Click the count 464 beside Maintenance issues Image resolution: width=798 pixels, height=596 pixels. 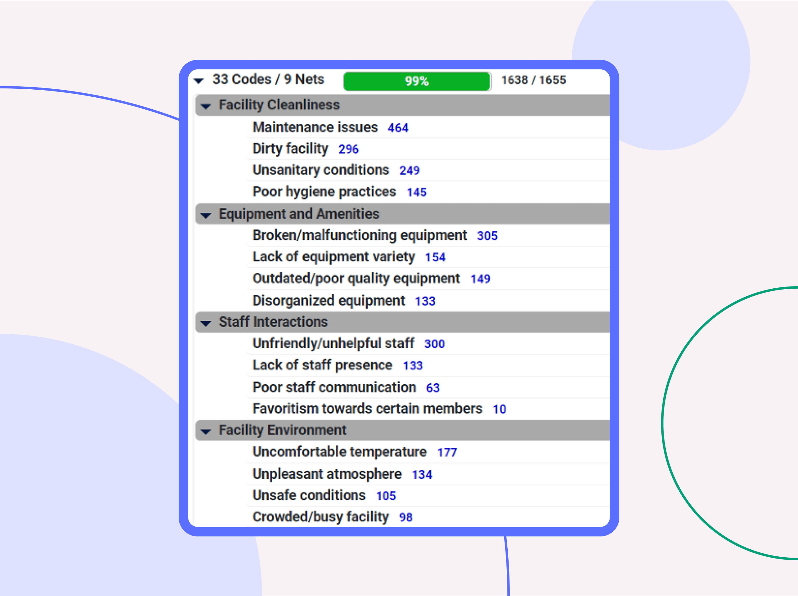pos(397,127)
